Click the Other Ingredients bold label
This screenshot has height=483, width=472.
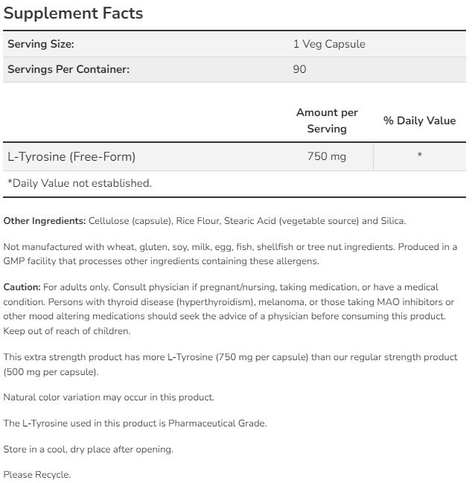tap(45, 221)
